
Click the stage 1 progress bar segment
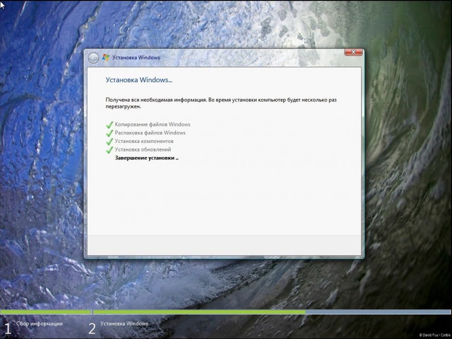coord(46,311)
